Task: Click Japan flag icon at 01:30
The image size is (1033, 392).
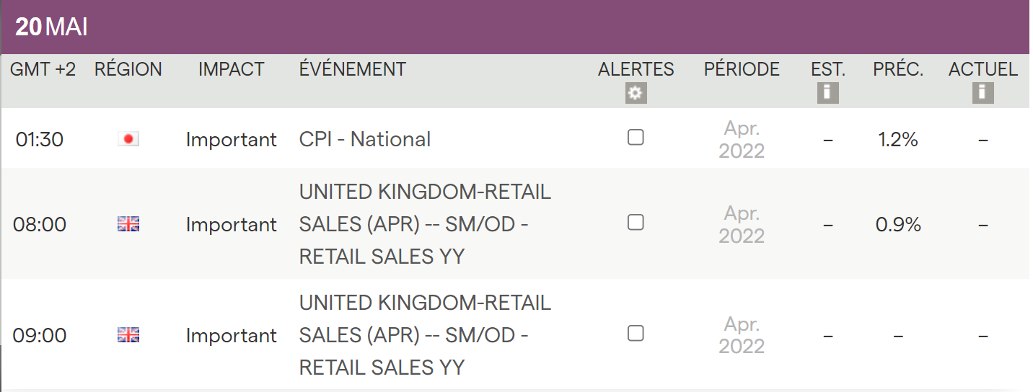Action: 128,140
